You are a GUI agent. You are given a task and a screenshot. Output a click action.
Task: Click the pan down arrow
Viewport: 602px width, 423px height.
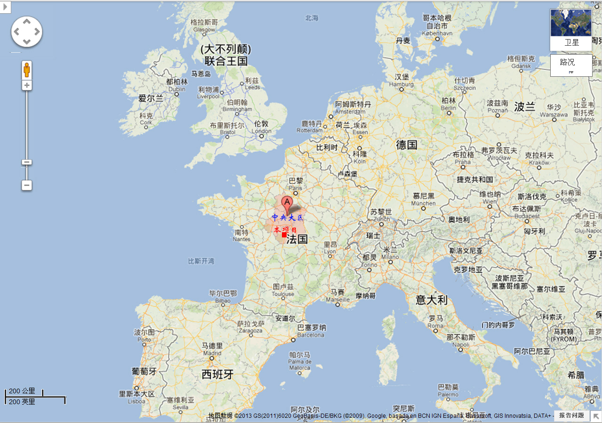27,42
